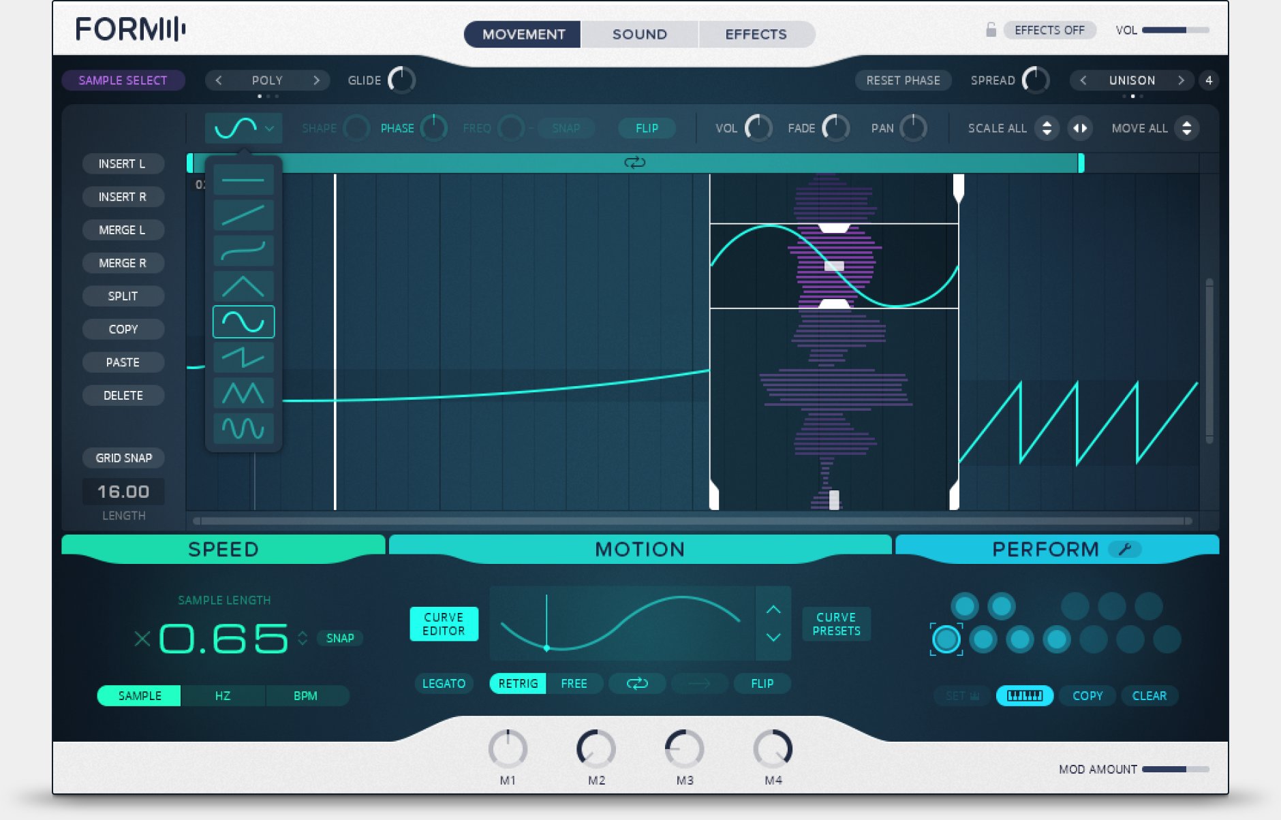This screenshot has height=820, width=1281.
Task: Toggle the Effects Off switch
Action: click(x=1049, y=30)
